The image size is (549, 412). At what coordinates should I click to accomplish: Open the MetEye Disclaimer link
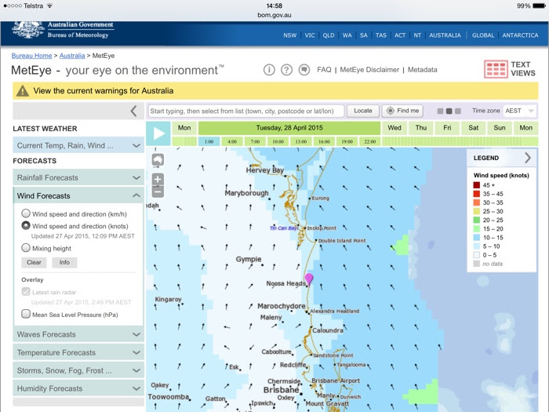tap(369, 70)
